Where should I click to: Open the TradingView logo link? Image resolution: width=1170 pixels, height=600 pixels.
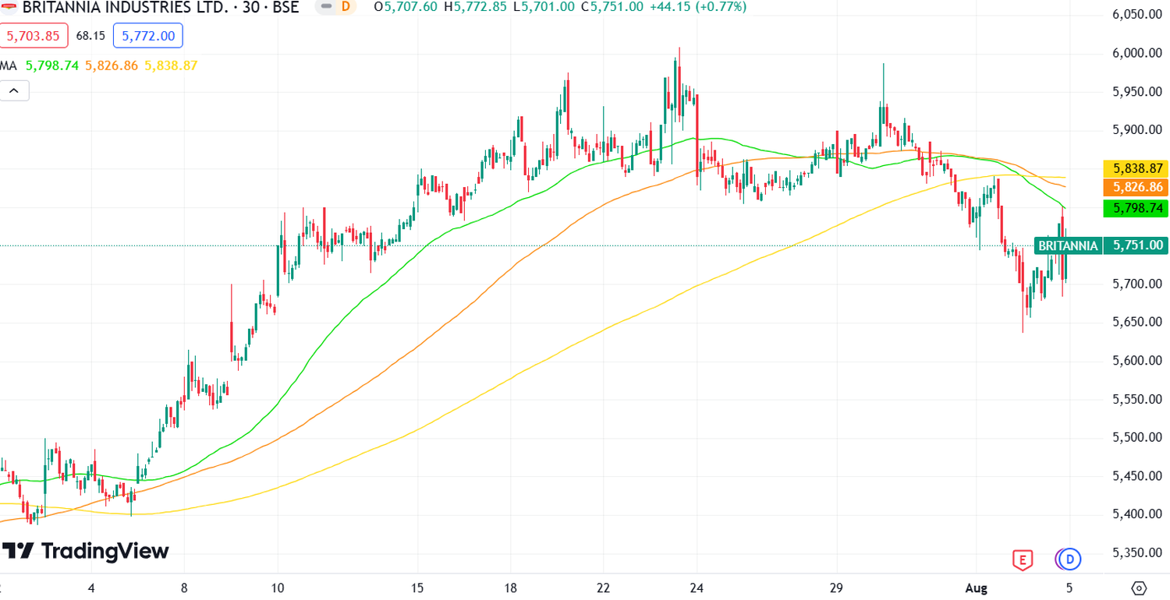(85, 551)
